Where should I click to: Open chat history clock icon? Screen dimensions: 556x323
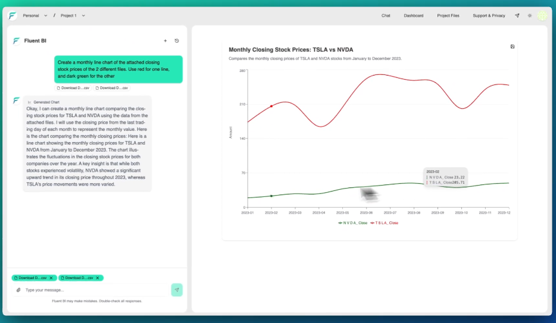(x=177, y=40)
